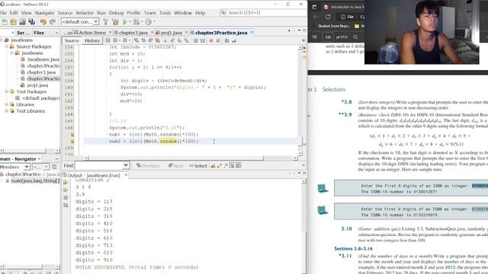488x274 pixels.
Task: Click the browser back arrow
Action: [315, 17]
